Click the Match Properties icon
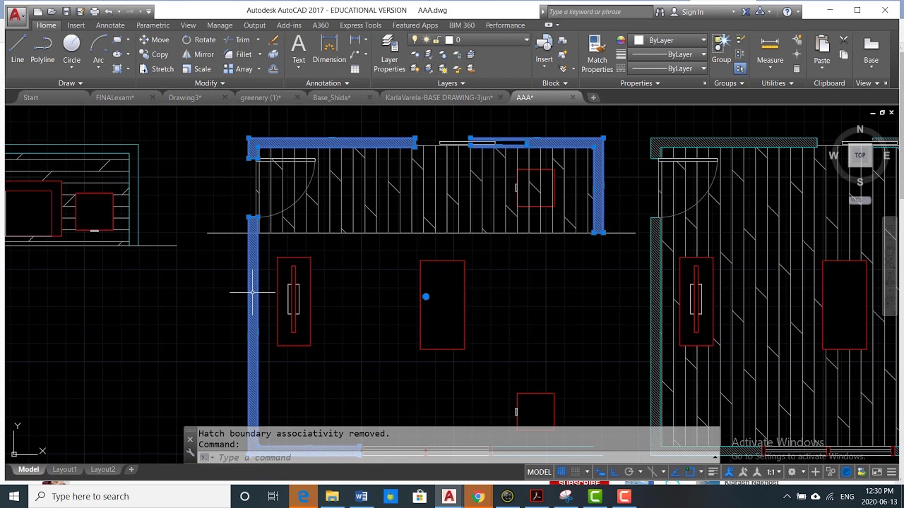Image resolution: width=904 pixels, height=508 pixels. coord(597,54)
